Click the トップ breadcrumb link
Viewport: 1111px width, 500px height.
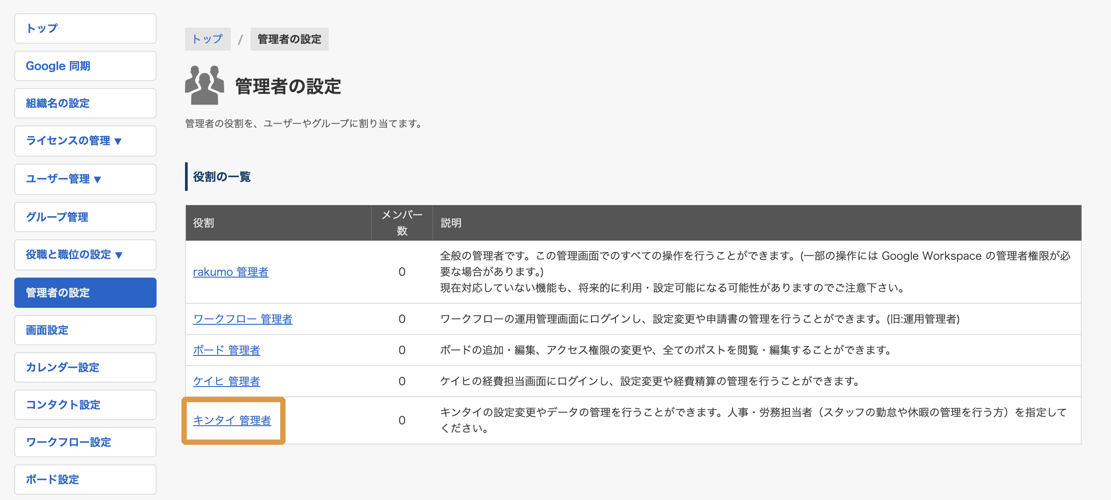point(208,39)
